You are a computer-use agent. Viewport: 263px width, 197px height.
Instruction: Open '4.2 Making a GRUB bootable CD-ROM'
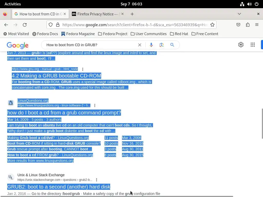point(56,76)
